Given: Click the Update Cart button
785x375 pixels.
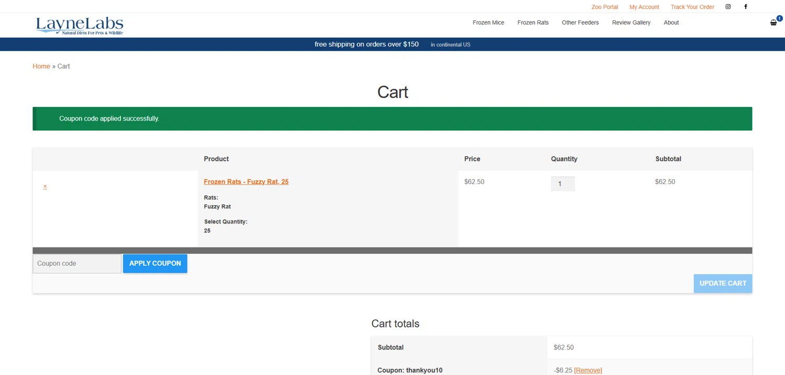Looking at the screenshot, I should (x=723, y=283).
